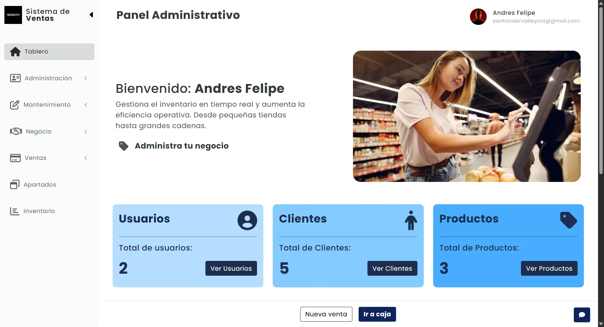The height and width of the screenshot is (327, 604).
Task: Open the chat bubble button
Action: [x=582, y=315]
